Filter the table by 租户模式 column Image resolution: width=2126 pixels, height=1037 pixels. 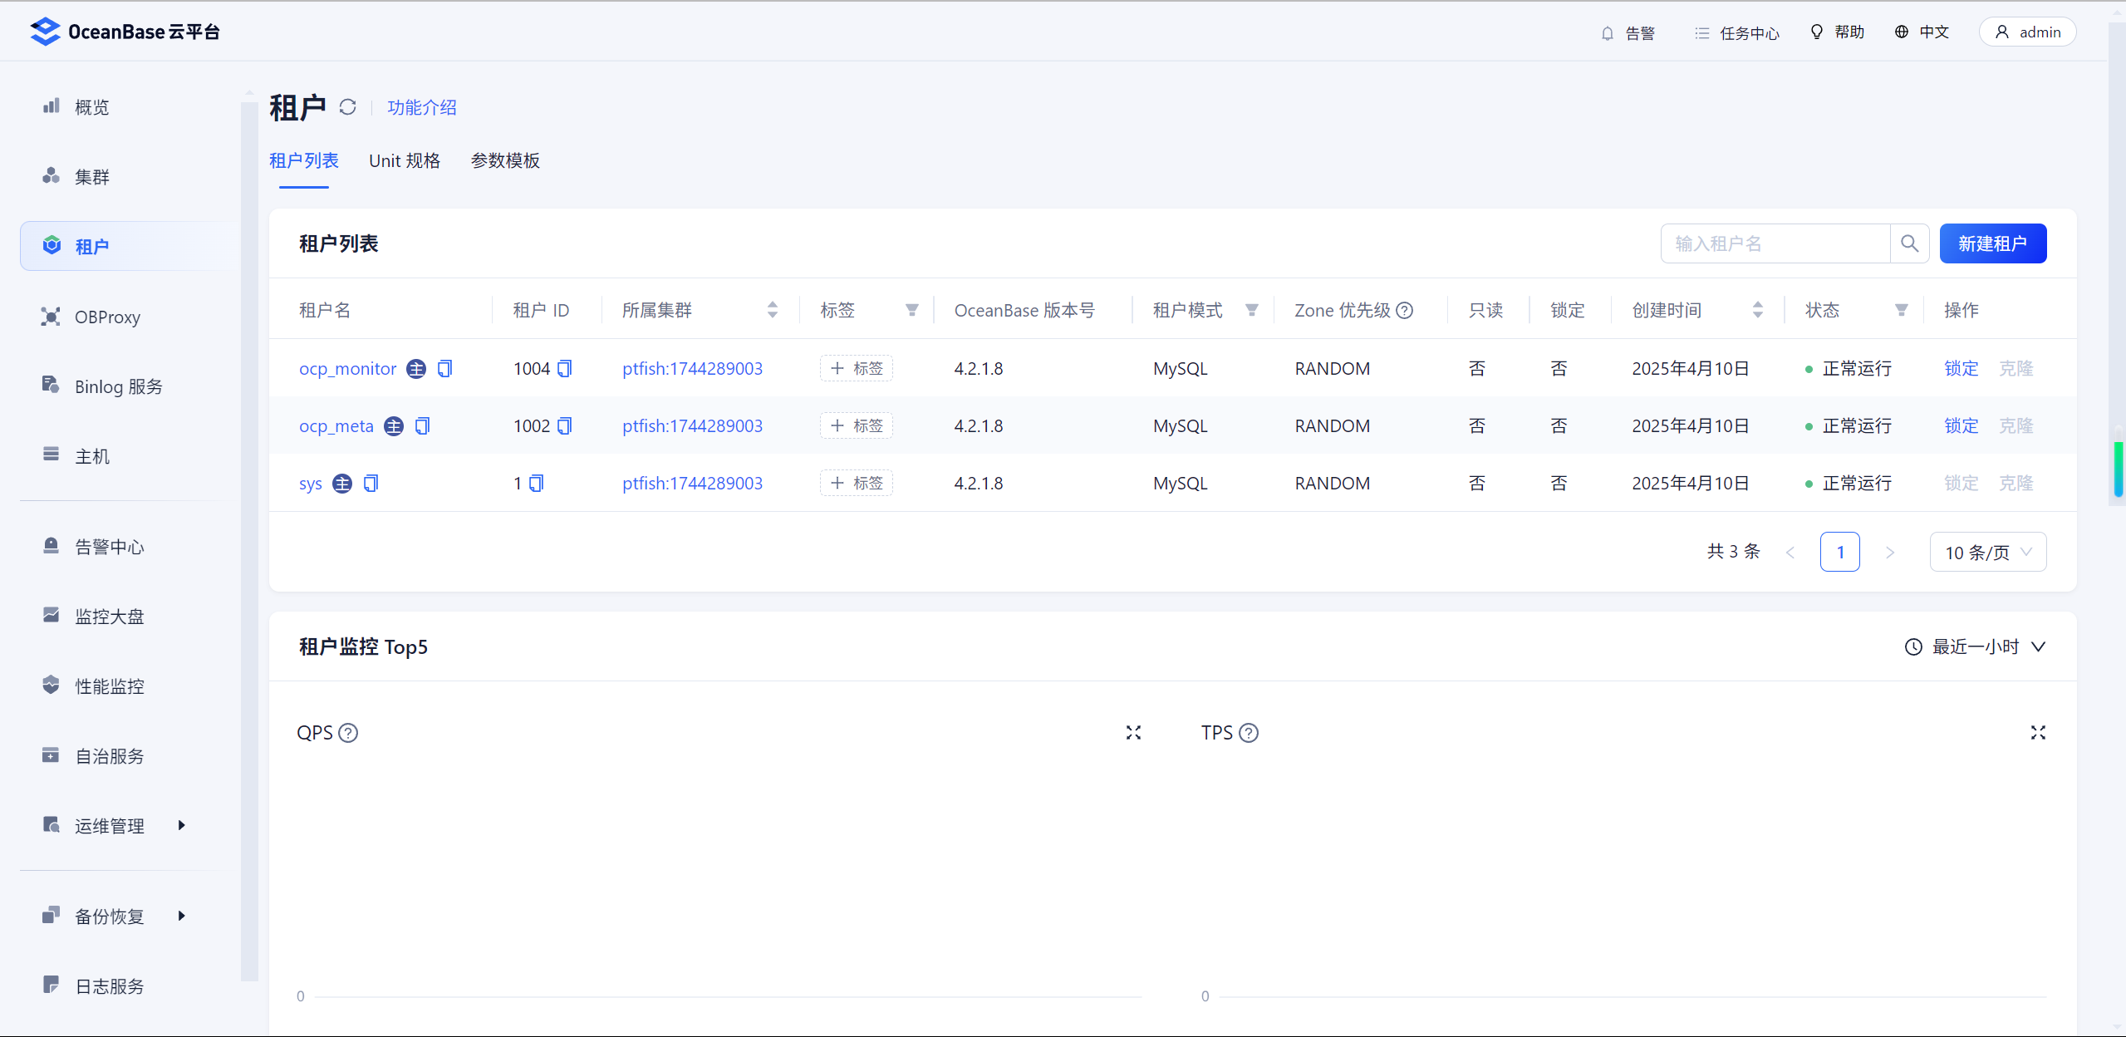(1251, 310)
